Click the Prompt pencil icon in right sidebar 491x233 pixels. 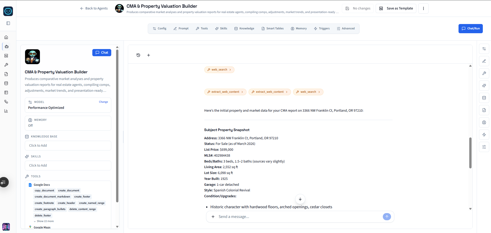click(484, 61)
